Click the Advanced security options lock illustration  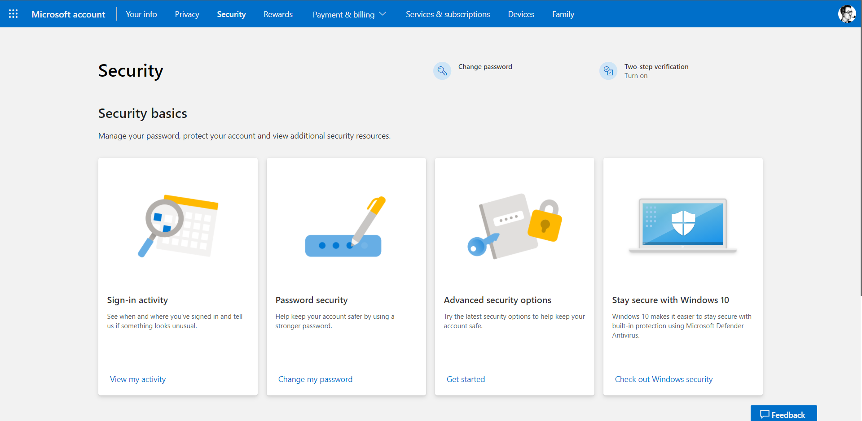[x=515, y=226]
